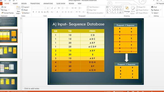Screen dimensions: 164x92
Task: Select the Right Arrow shape
Action: [x=115, y=10]
